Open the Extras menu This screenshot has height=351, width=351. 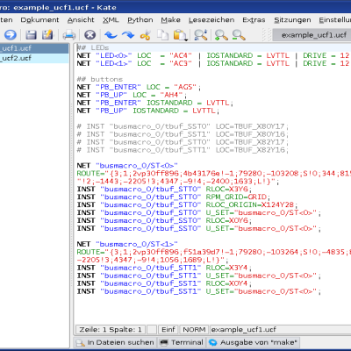point(254,20)
